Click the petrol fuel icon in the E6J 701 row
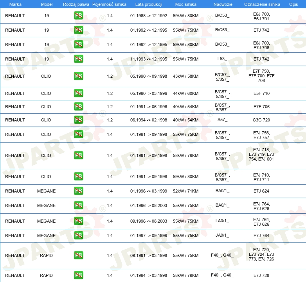Image resolution: width=306 pixels, height=282 pixels. coord(78,15)
